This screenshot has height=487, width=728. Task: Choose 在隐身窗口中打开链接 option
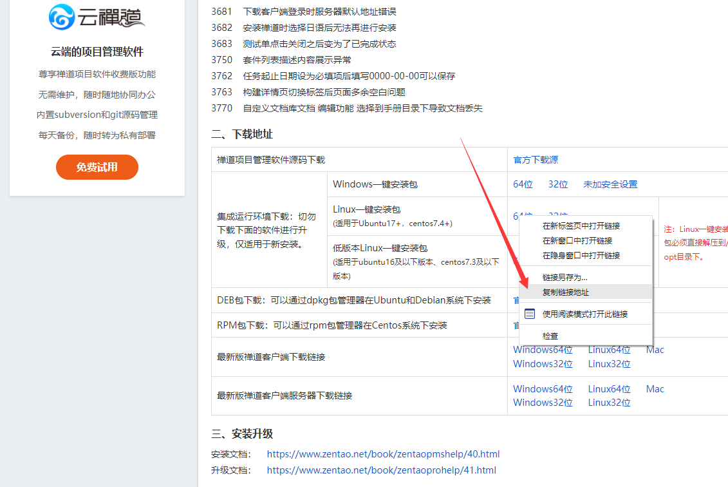click(x=581, y=256)
